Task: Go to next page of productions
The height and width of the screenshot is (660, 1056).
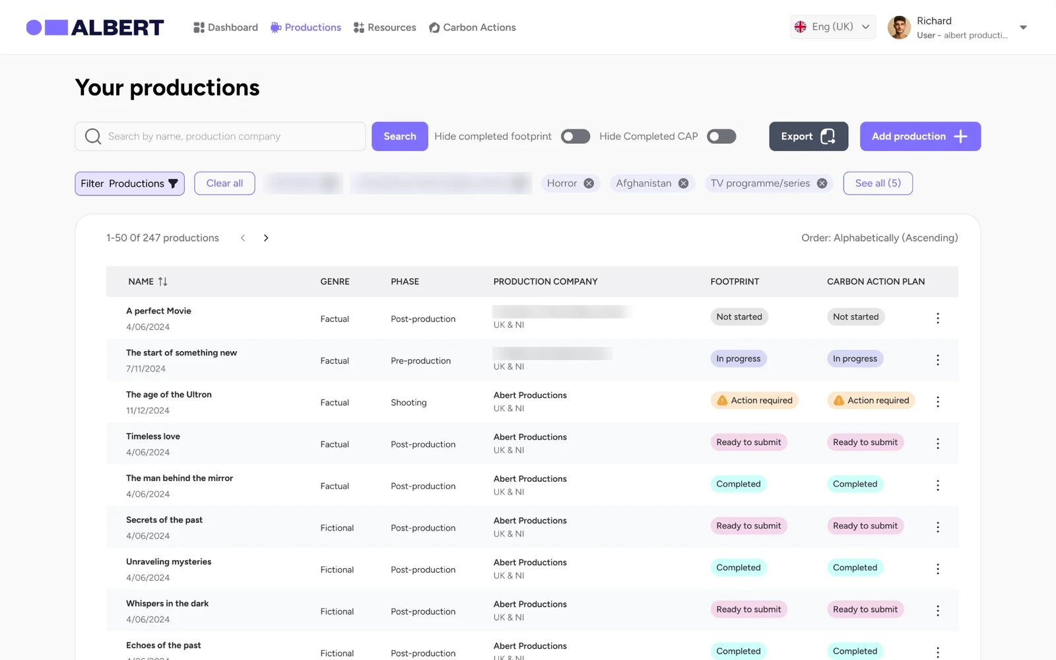Action: pos(266,238)
